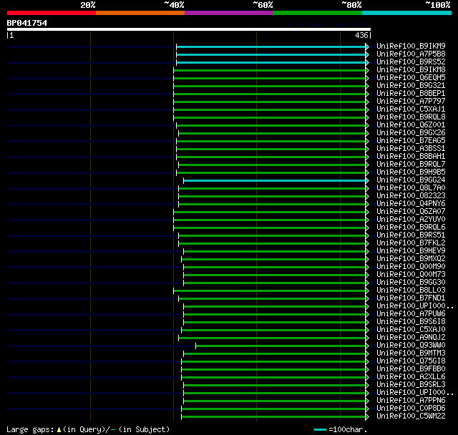The width and height of the screenshot is (458, 435).
Task: Open hit UniRef100_B9G321
Action: pos(411,86)
